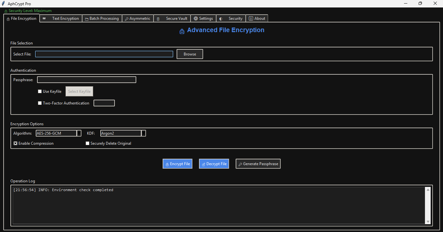This screenshot has height=232, width=443.
Task: Click the info icon on About tab
Action: click(251, 18)
